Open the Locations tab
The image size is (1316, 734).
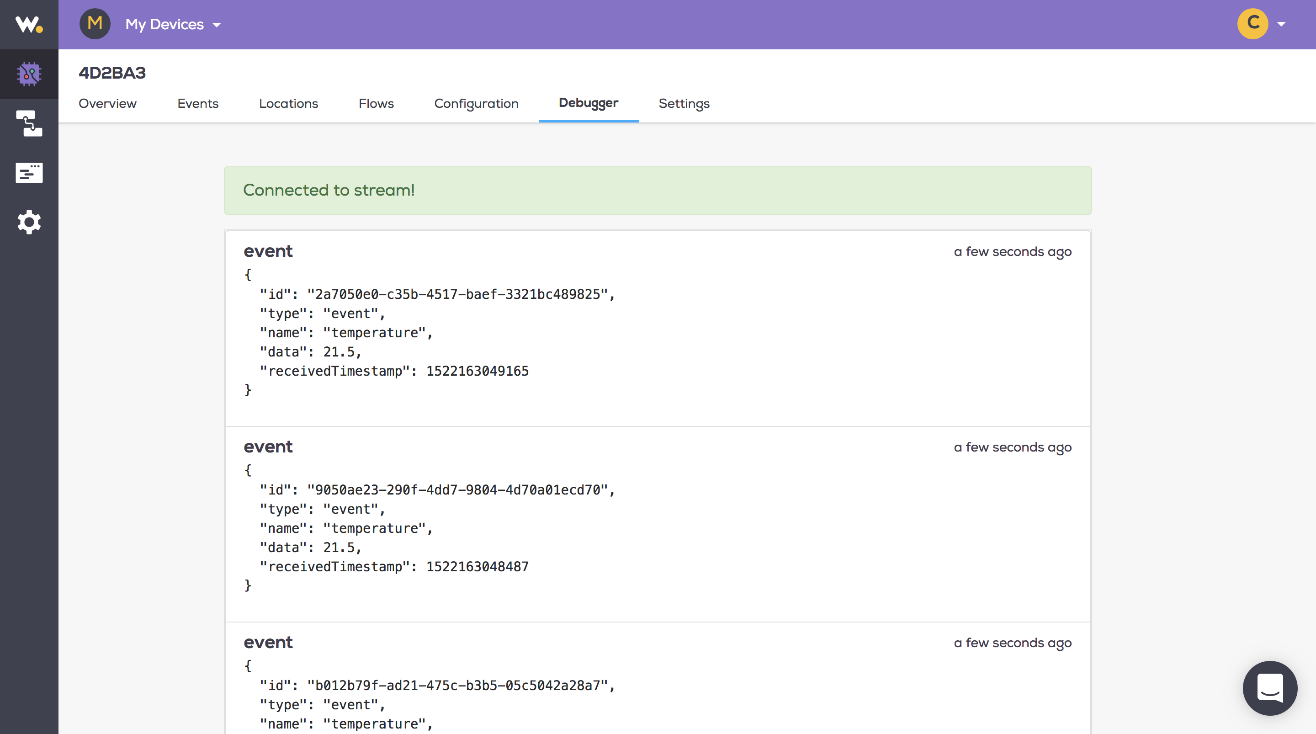[x=288, y=103]
